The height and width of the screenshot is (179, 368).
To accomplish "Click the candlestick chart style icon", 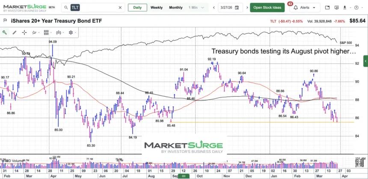I will tap(58, 32).
